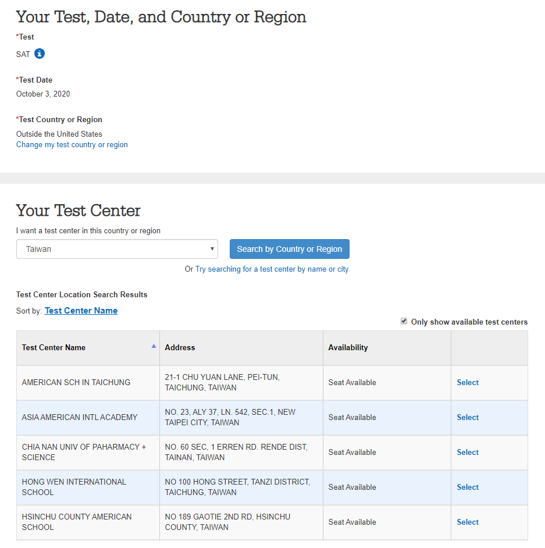Screen dimensions: 545x548
Task: Select Hong Wen International School test center
Action: (x=468, y=487)
